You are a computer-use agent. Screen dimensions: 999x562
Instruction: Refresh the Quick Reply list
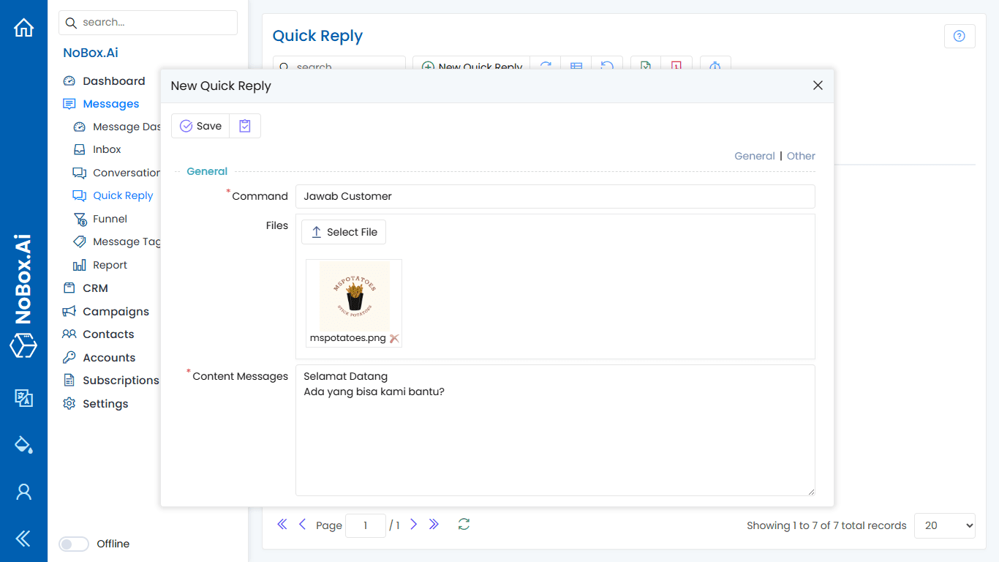pyautogui.click(x=545, y=67)
